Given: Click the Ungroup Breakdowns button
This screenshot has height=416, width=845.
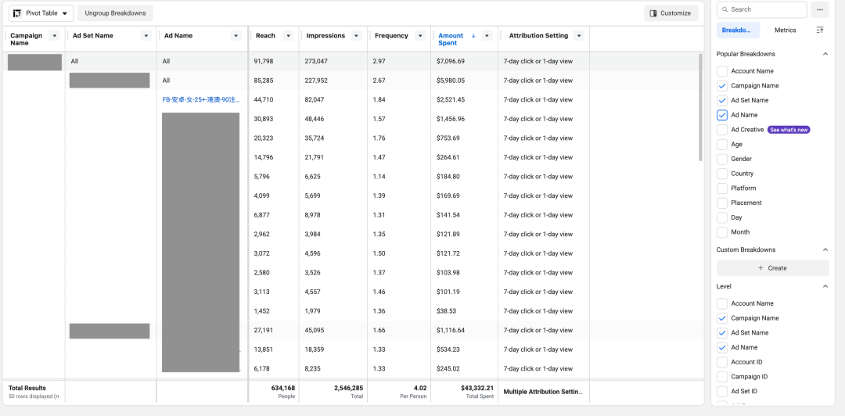Looking at the screenshot, I should pos(115,13).
